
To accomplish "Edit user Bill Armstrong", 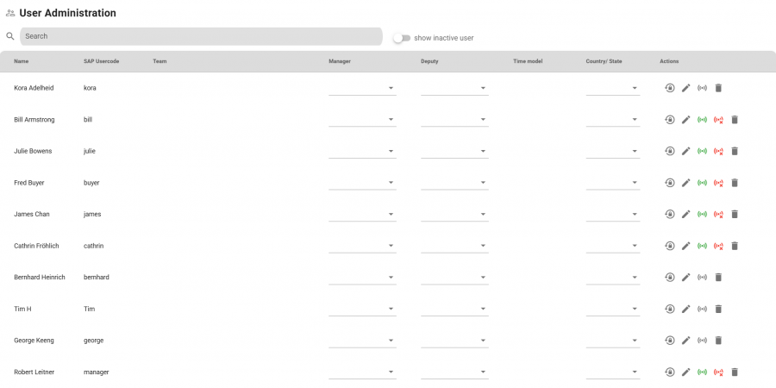I will pos(685,120).
